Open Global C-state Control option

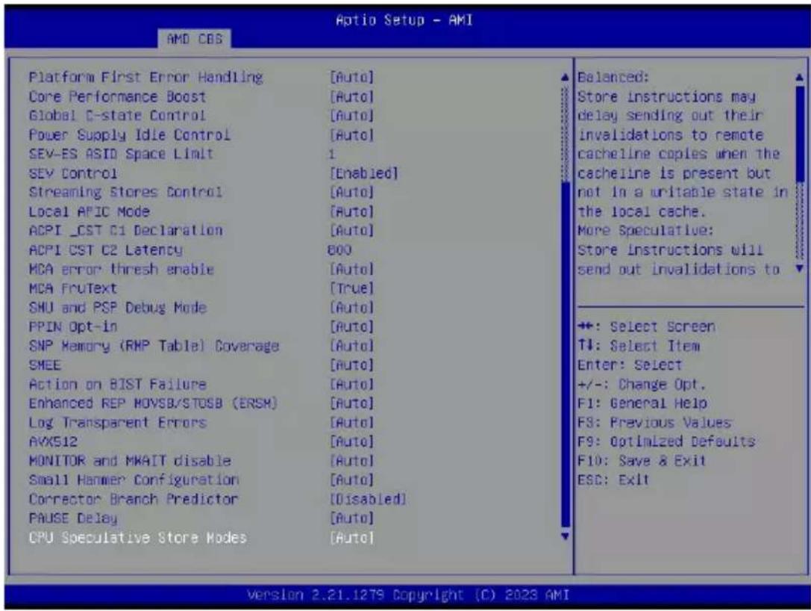(x=117, y=116)
